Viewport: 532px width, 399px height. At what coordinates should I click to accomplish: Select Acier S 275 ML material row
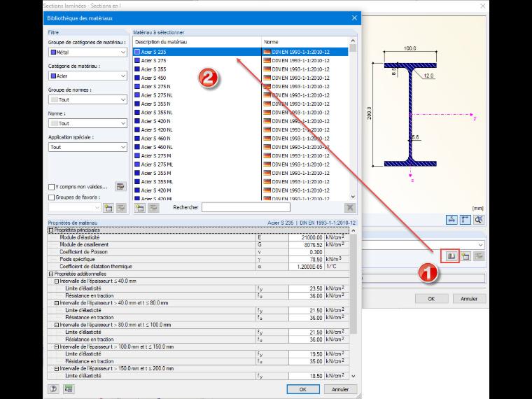pos(241,164)
